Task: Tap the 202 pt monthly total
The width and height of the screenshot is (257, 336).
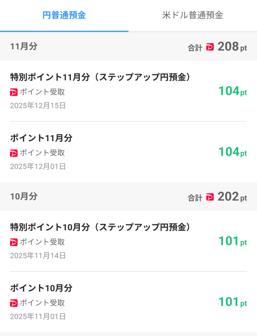Action: (232, 197)
